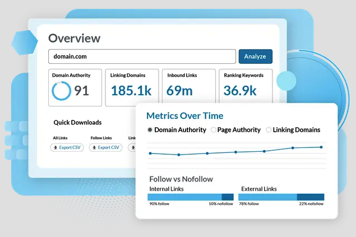Click the Internal Links label
Screen dimensions: 356x237
pyautogui.click(x=167, y=189)
